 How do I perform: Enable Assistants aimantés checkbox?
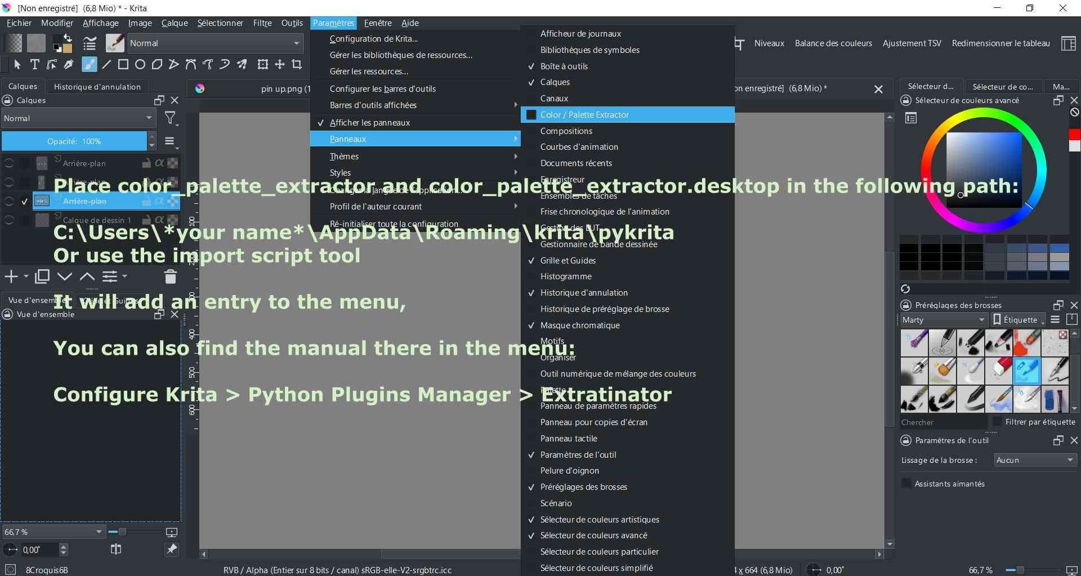[906, 484]
